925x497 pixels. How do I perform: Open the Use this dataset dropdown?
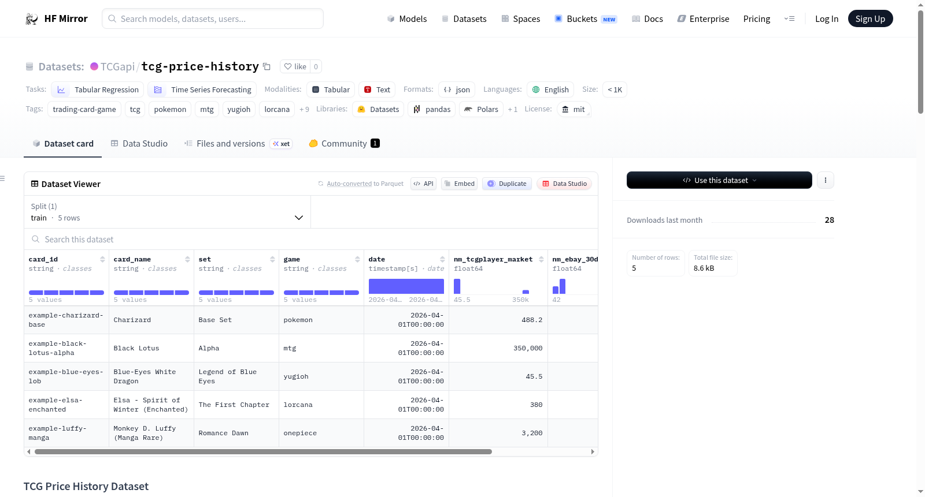click(x=719, y=180)
